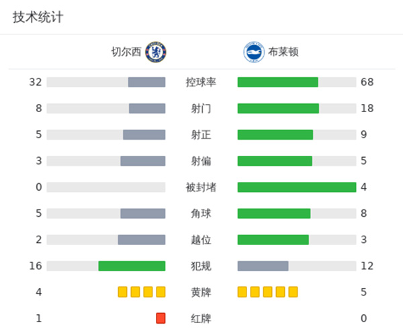Click Chelsea's red card icon
Screen dimensions: 403x333
tap(161, 318)
